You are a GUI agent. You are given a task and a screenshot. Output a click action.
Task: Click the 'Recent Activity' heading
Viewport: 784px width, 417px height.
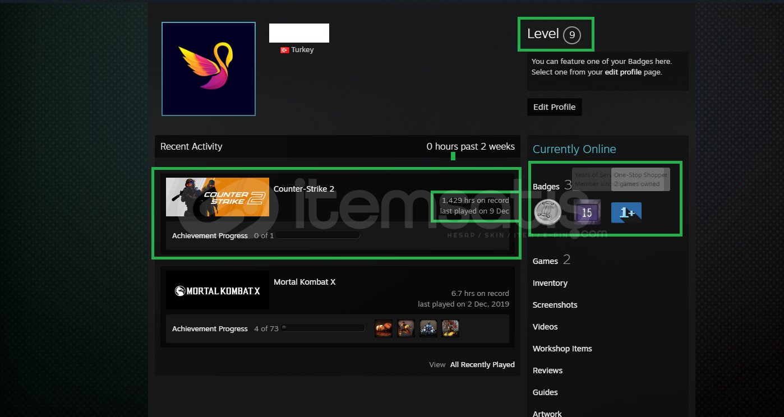(x=191, y=146)
